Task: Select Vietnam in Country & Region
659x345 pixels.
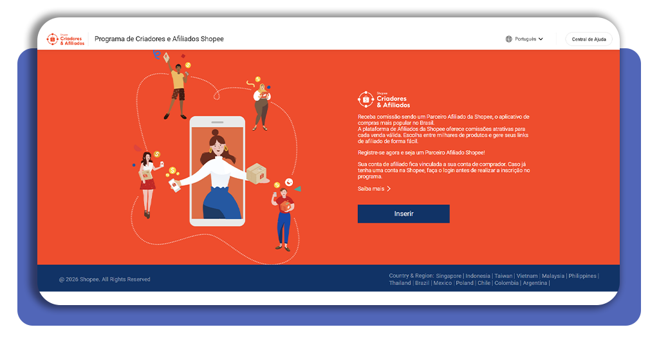Action: point(527,276)
